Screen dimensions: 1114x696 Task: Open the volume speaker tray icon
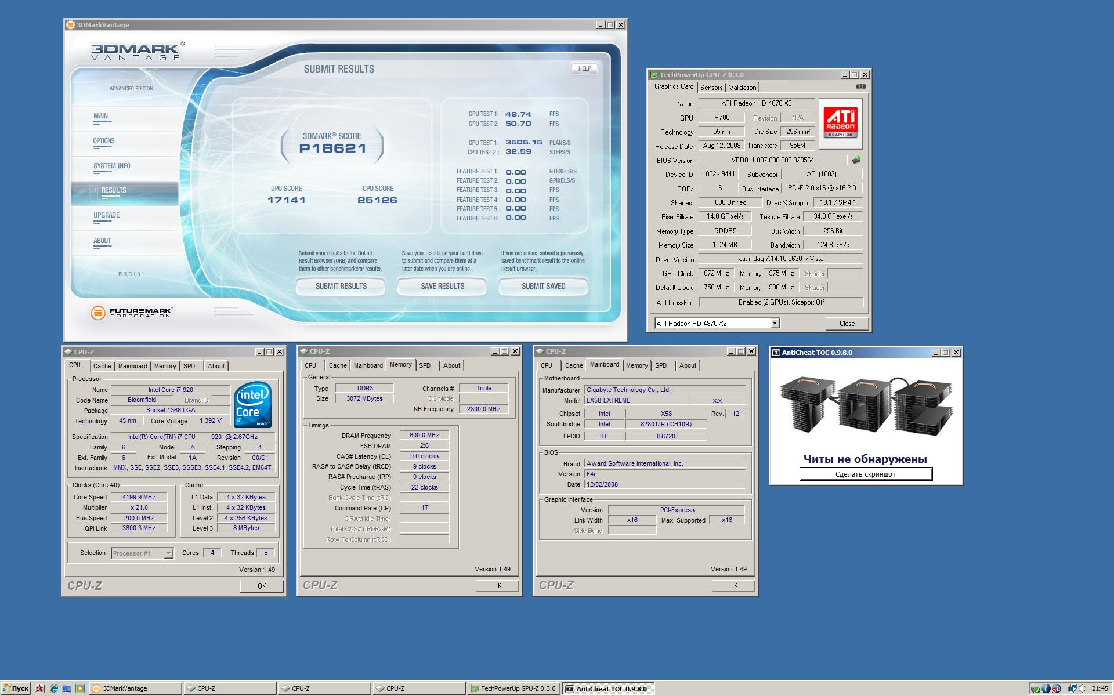(x=1083, y=688)
